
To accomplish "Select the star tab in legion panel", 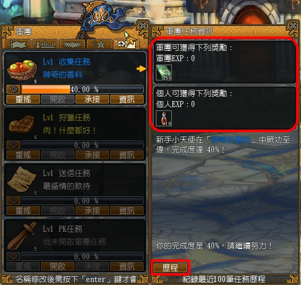I will coord(99,44).
